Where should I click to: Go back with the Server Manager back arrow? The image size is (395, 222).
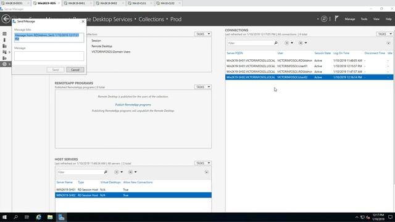pos(6,19)
